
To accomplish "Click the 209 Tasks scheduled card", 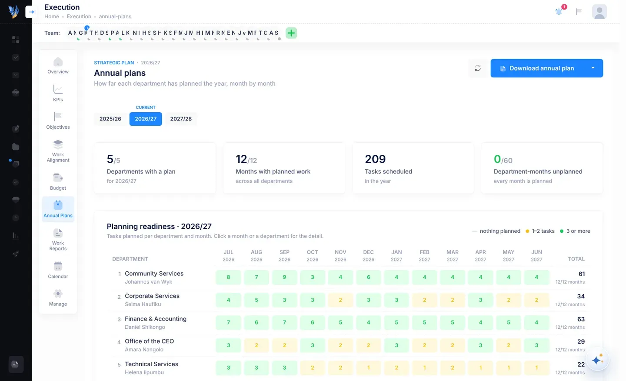I will (x=413, y=168).
